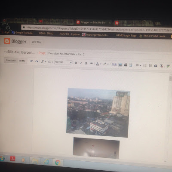
Task: Open the Apps bookmark shortcut
Action: (x=5, y=32)
